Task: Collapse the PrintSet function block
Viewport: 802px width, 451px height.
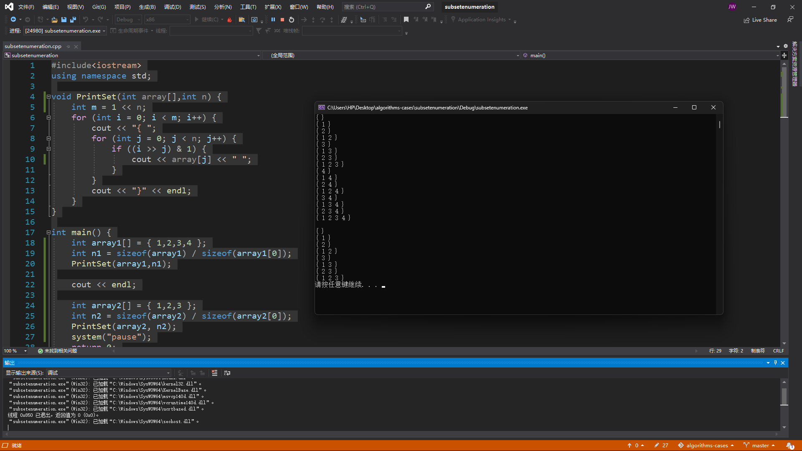Action: (48, 97)
